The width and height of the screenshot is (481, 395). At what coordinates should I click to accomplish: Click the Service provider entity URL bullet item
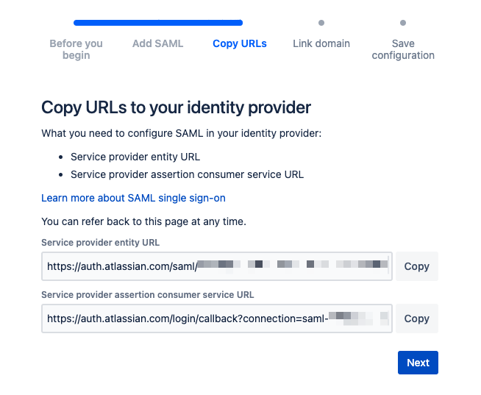(135, 157)
